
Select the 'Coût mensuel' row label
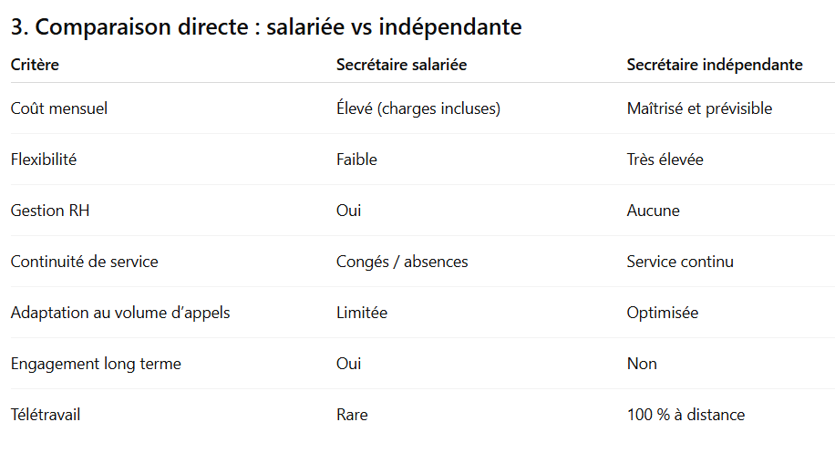click(59, 108)
